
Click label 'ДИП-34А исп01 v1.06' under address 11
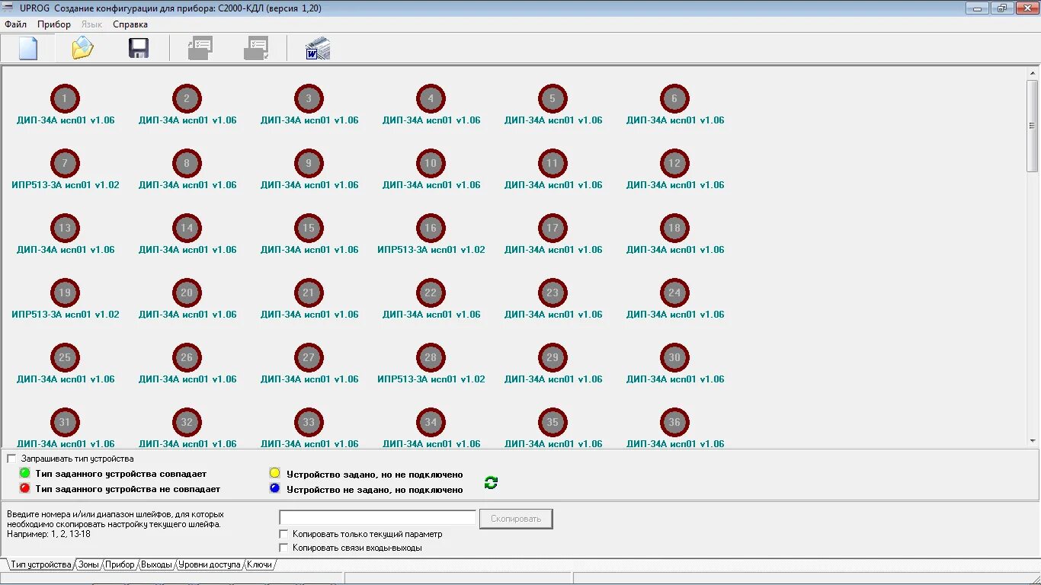point(553,185)
